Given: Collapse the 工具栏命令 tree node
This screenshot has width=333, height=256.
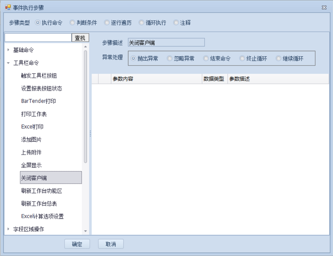Looking at the screenshot, I should point(9,63).
